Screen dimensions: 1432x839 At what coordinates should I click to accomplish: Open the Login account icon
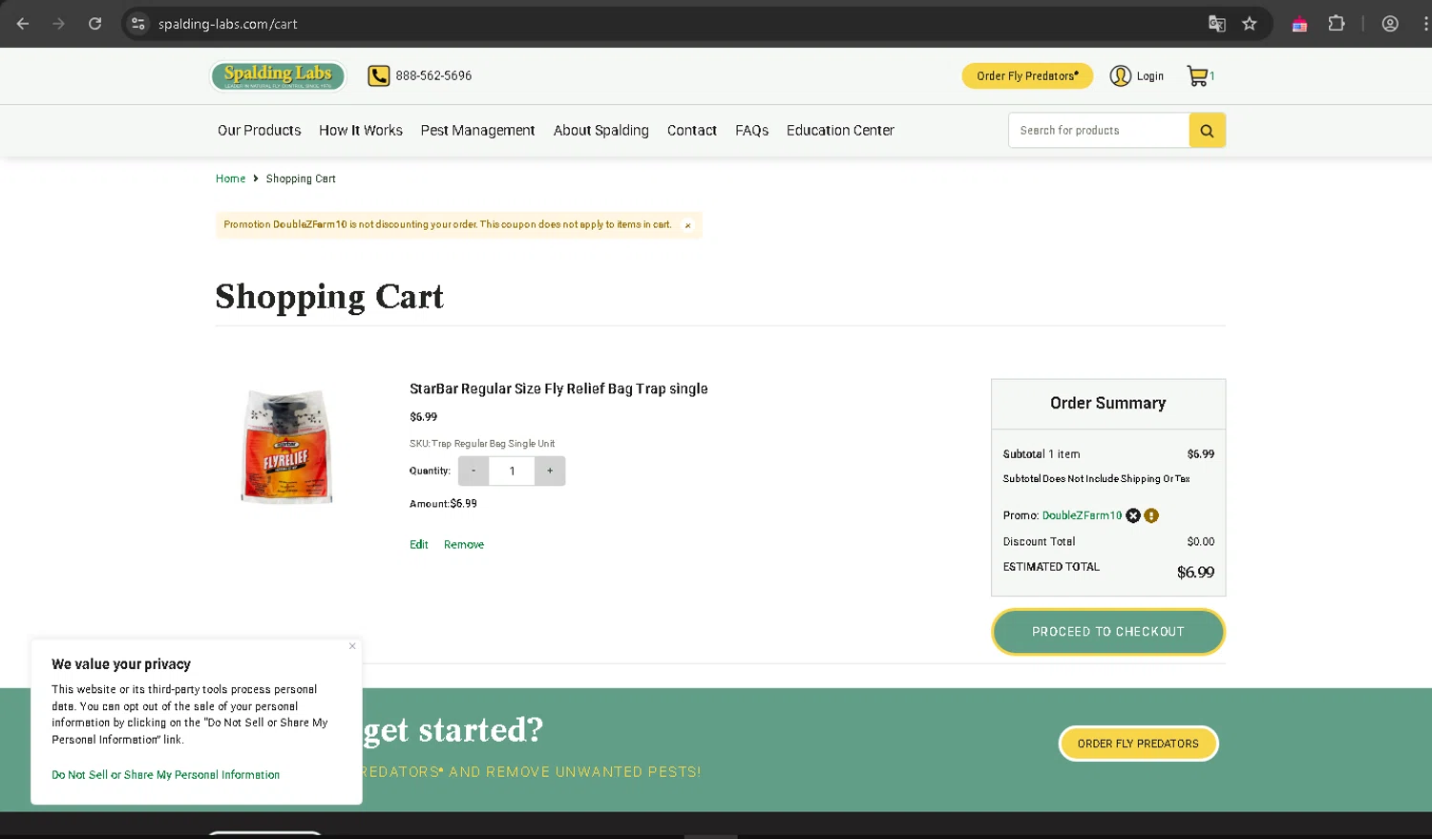click(x=1120, y=75)
